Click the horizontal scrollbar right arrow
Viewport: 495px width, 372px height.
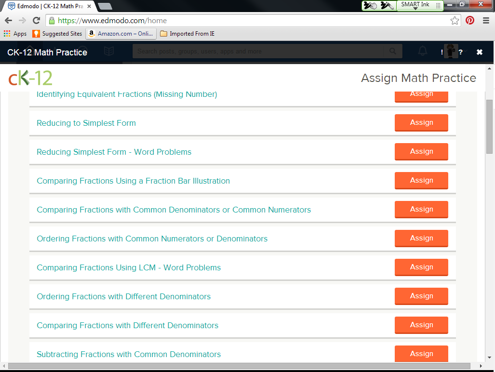click(x=481, y=366)
